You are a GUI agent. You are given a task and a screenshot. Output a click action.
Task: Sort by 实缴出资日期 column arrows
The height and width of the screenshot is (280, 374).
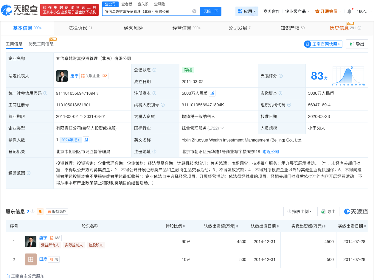pos(365,226)
